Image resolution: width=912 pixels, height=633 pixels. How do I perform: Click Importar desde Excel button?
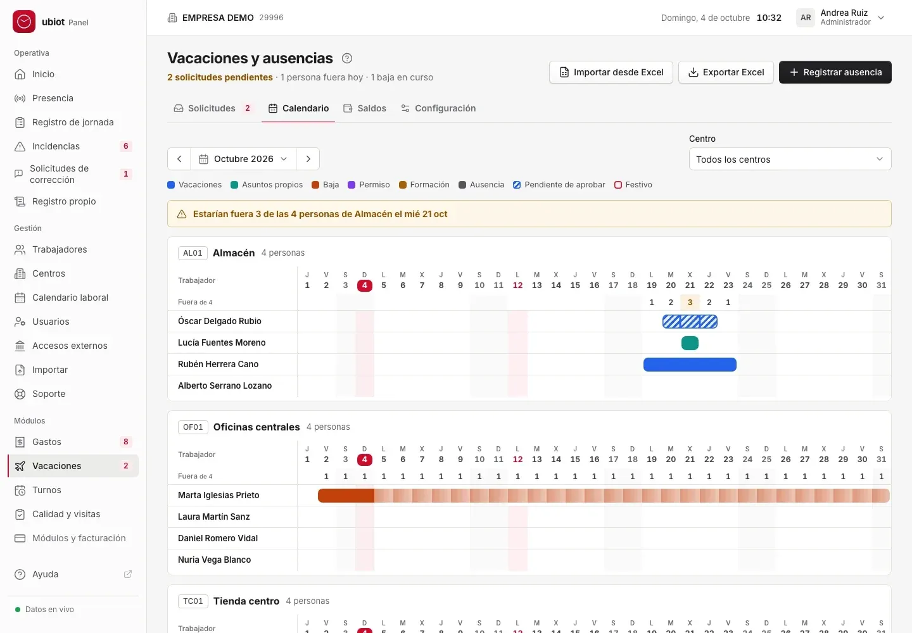coord(611,72)
